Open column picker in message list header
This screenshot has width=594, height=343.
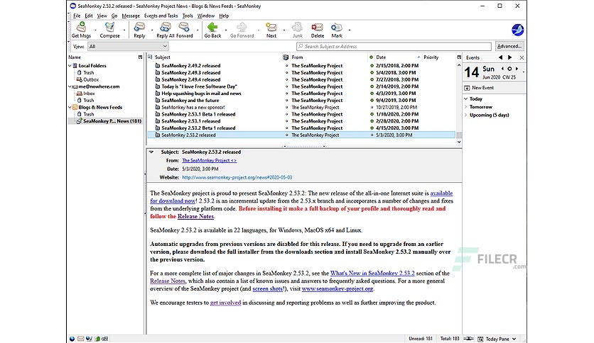tap(459, 57)
